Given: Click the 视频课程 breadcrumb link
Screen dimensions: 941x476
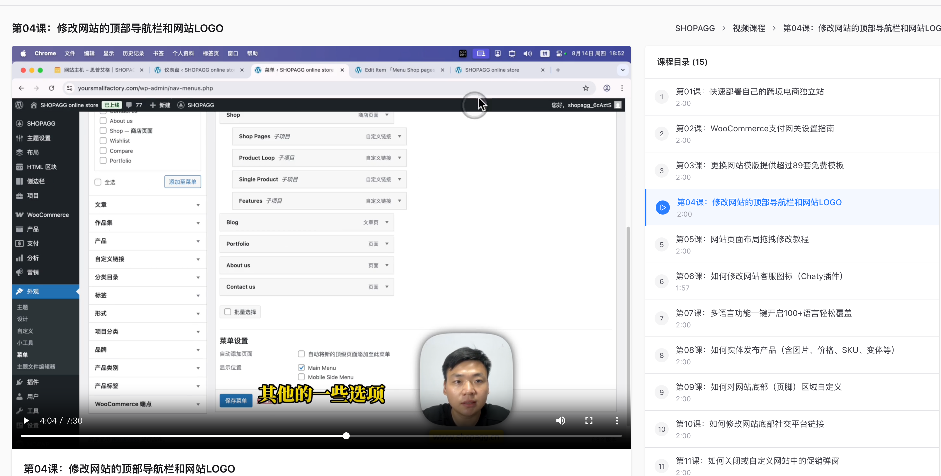Looking at the screenshot, I should tap(749, 28).
